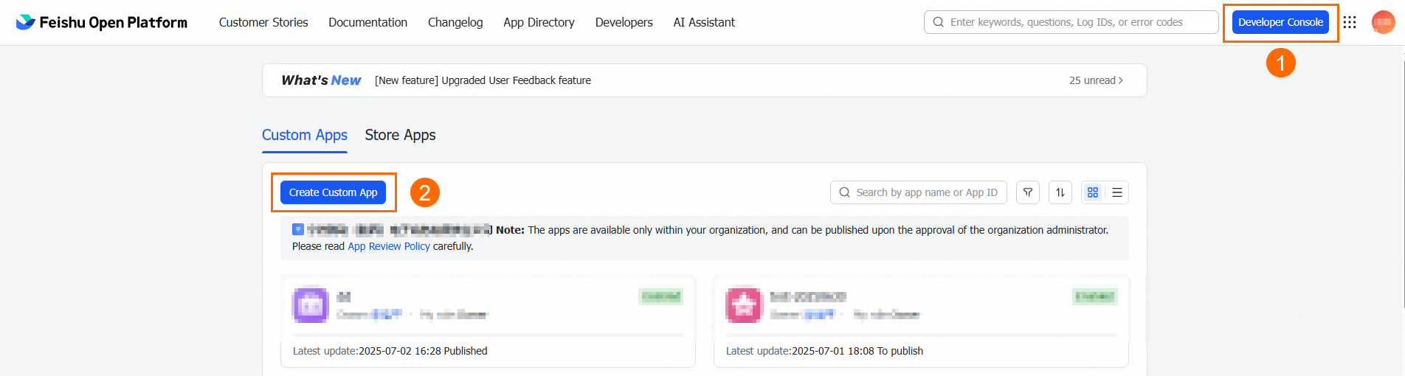Open Documentation menu
This screenshot has height=376, width=1405.
click(368, 22)
